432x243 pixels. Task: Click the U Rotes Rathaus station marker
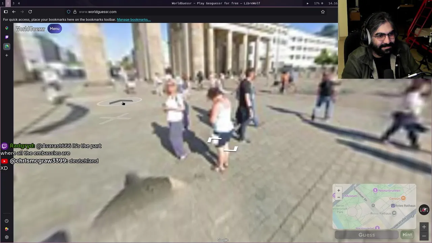pos(393,206)
